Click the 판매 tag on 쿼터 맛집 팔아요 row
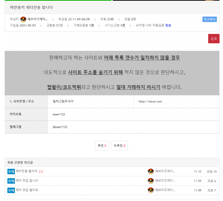This screenshot has width=223, height=201. (11, 190)
